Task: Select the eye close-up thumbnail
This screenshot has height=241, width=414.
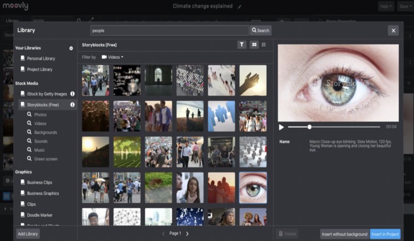Action: (253, 188)
